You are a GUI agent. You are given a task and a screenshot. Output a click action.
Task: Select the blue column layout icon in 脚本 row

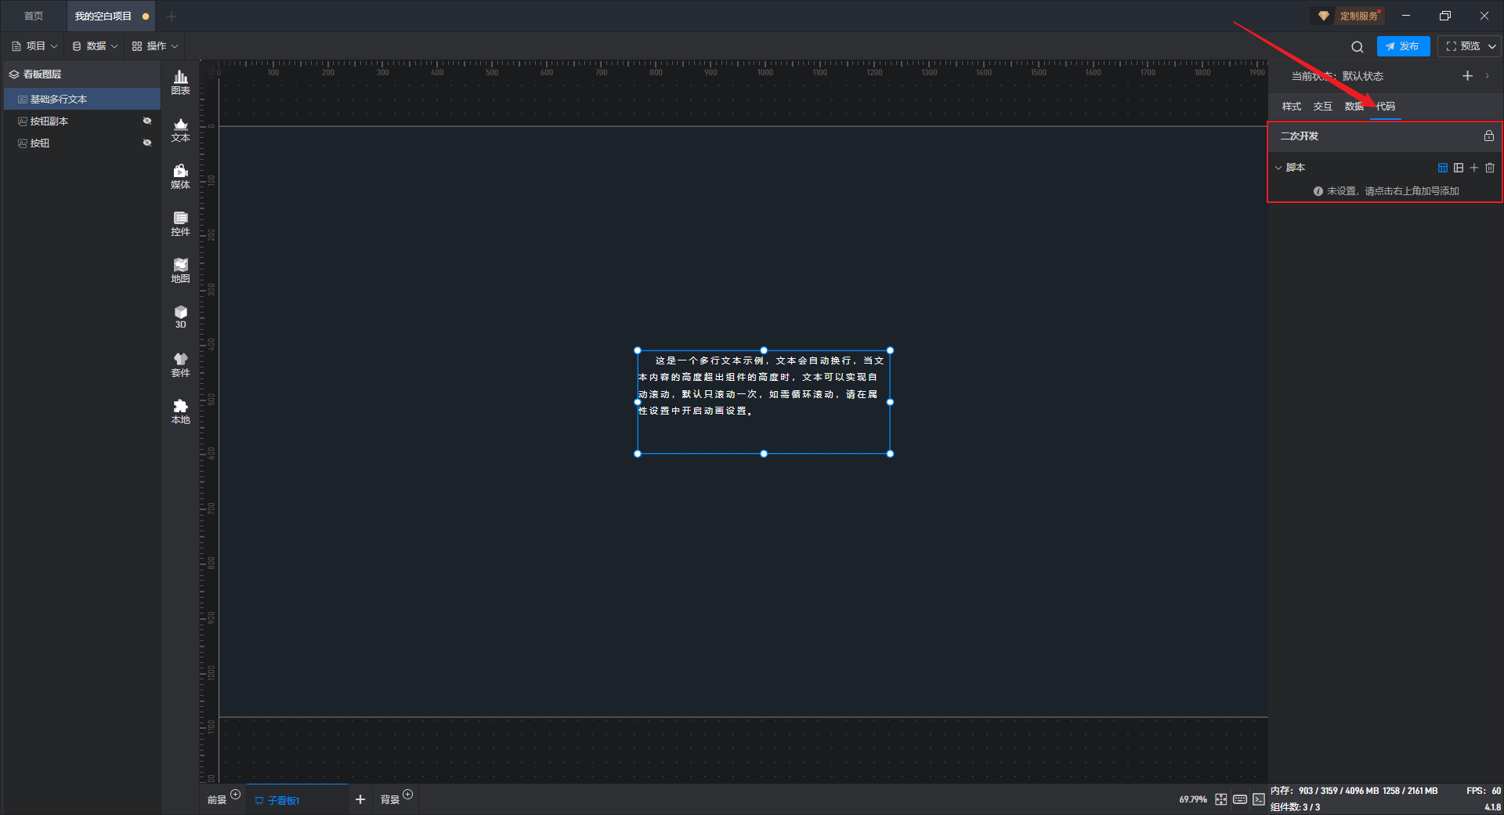coord(1443,168)
